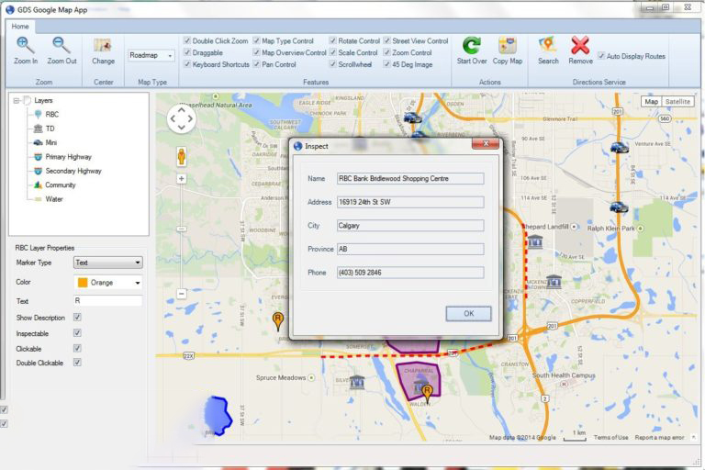Click the Zoom In magnifier icon
705x470 pixels.
tap(25, 45)
